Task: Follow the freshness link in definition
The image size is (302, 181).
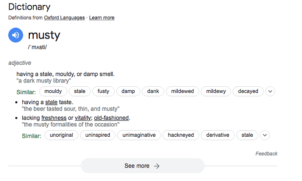Action: (x=54, y=118)
